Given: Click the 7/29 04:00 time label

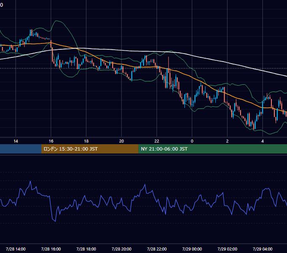Looking at the screenshot, I should tap(263, 249).
